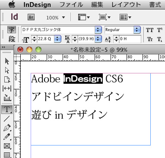The height and width of the screenshot is (158, 165).
Task: Click the Regular font style field
Action: point(119,30)
